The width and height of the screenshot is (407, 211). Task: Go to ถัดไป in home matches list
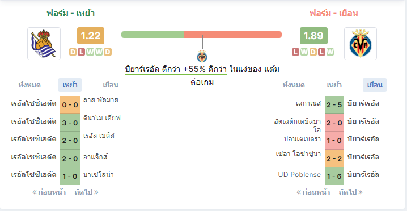(x=86, y=192)
